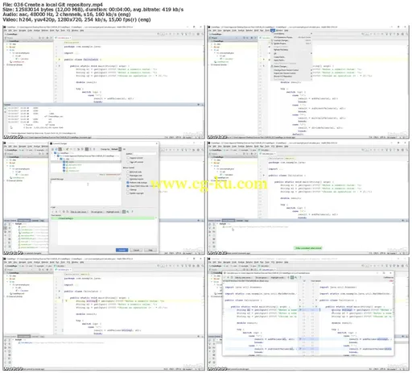Image resolution: width=412 pixels, height=373 pixels.
Task: Expand the Git submenu in VCS menu
Action: (x=291, y=53)
